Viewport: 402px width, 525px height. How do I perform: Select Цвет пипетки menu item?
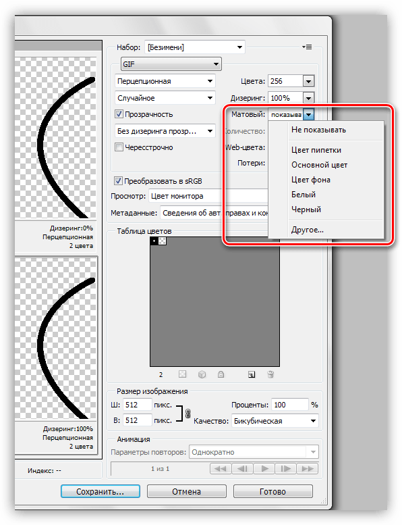(326, 150)
